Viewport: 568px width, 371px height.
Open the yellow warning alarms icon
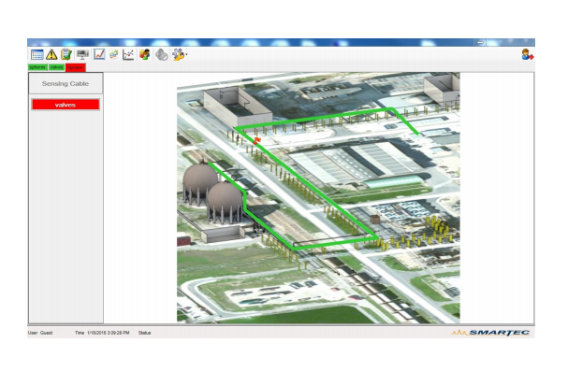point(51,54)
